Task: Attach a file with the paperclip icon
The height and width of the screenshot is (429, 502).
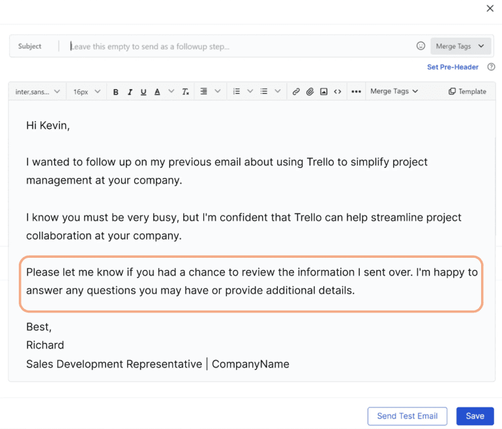Action: point(310,92)
